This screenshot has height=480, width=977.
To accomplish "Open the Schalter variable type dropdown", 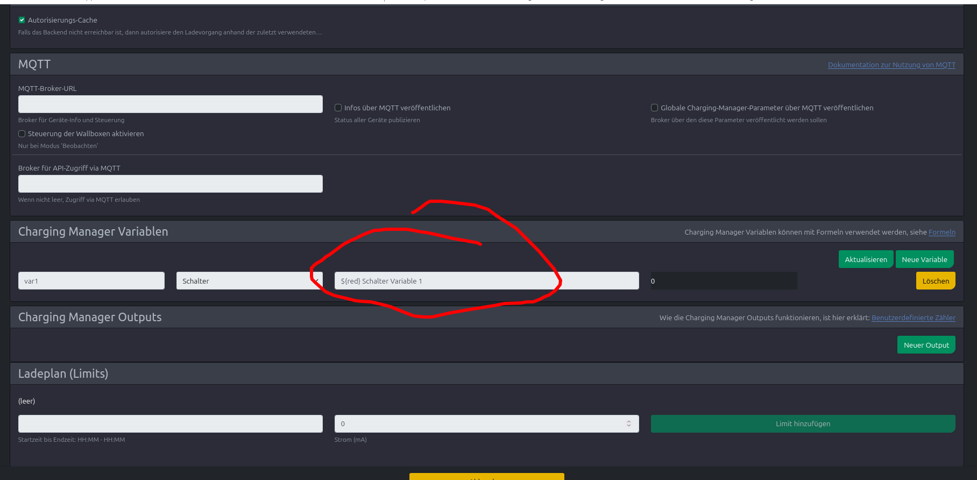I will point(249,281).
